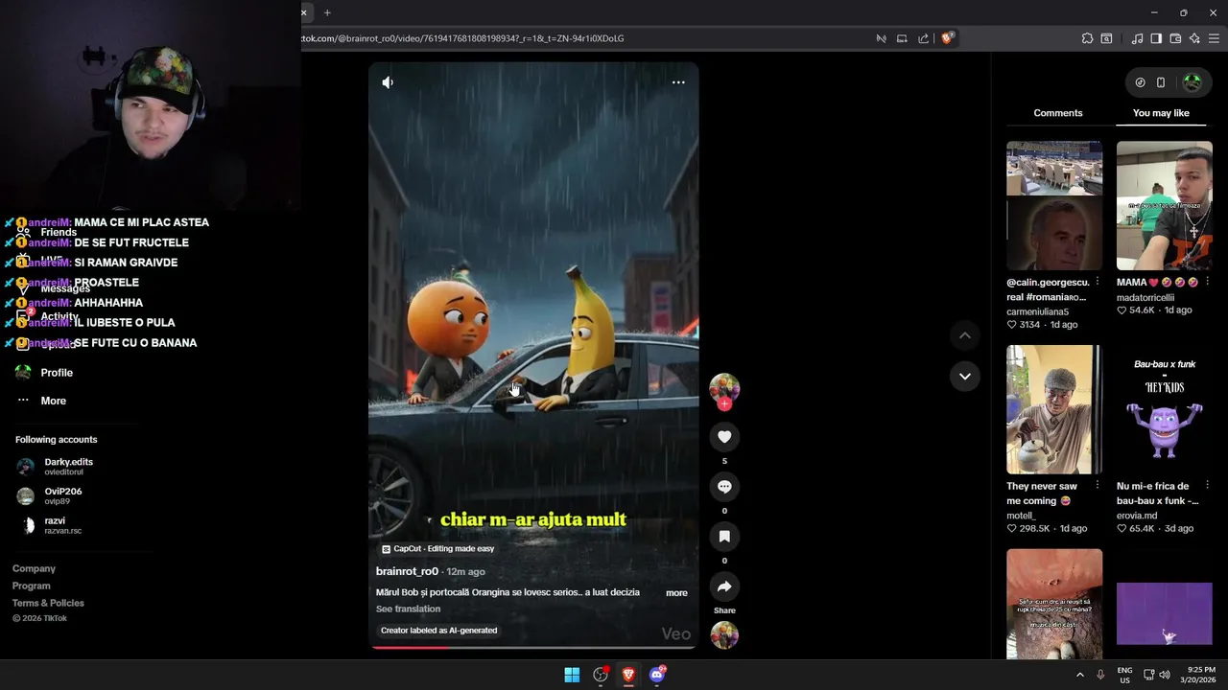Open the brainrot_ro0 username link
Image resolution: width=1228 pixels, height=690 pixels.
(x=407, y=571)
